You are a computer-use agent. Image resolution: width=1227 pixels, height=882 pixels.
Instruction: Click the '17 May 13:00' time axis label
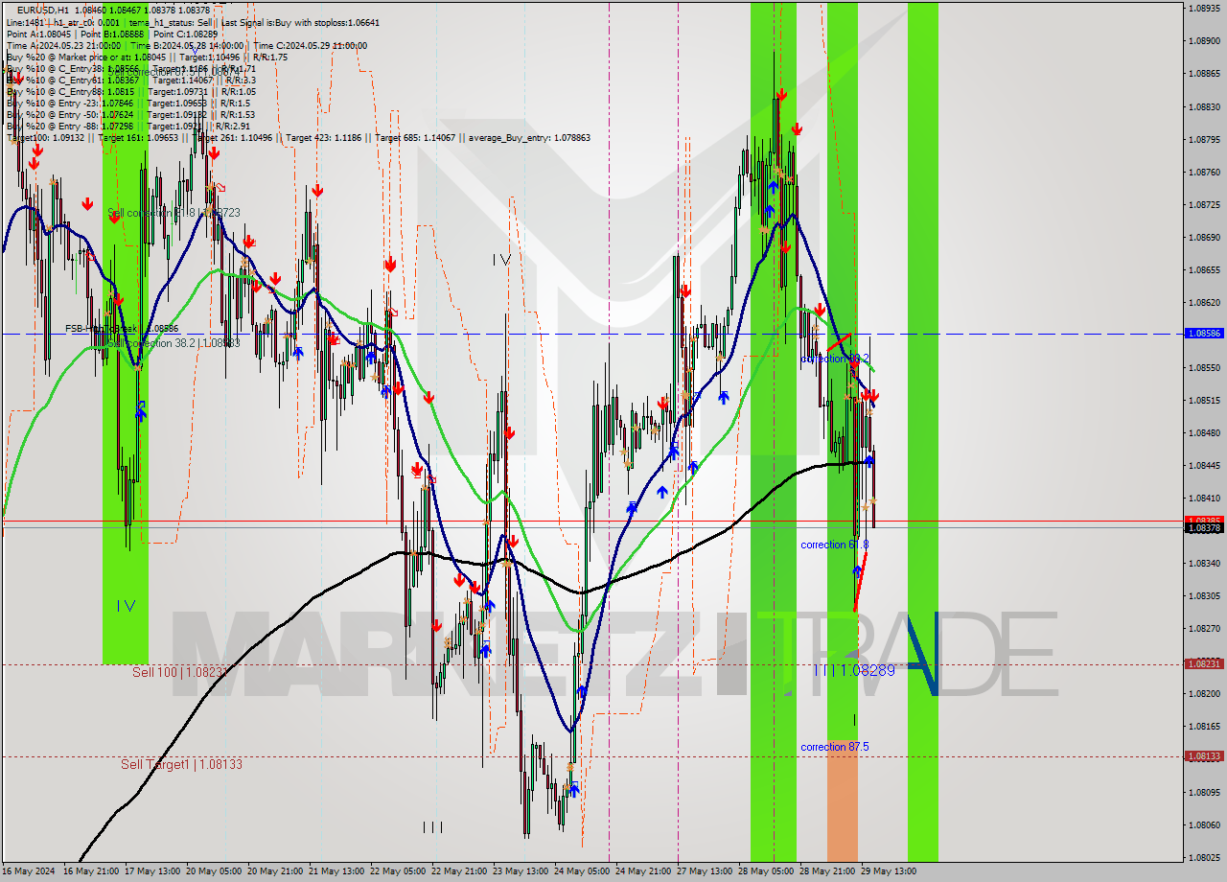coord(152,871)
